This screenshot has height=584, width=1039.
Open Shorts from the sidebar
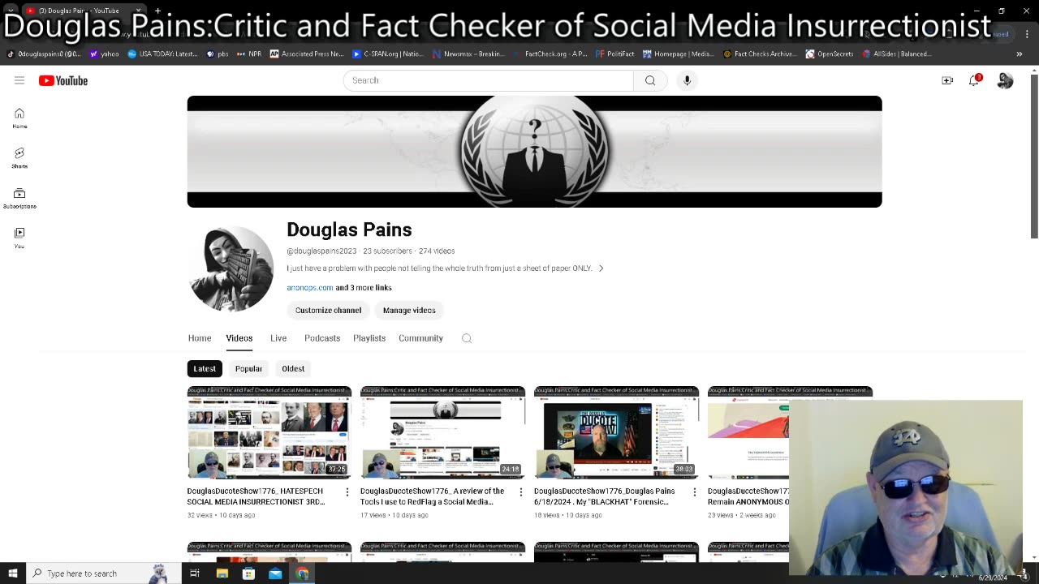tap(19, 157)
